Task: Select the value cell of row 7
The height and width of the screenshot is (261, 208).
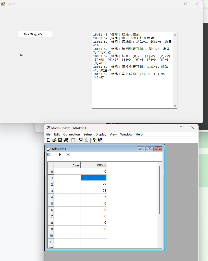Action: pyautogui.click(x=93, y=216)
